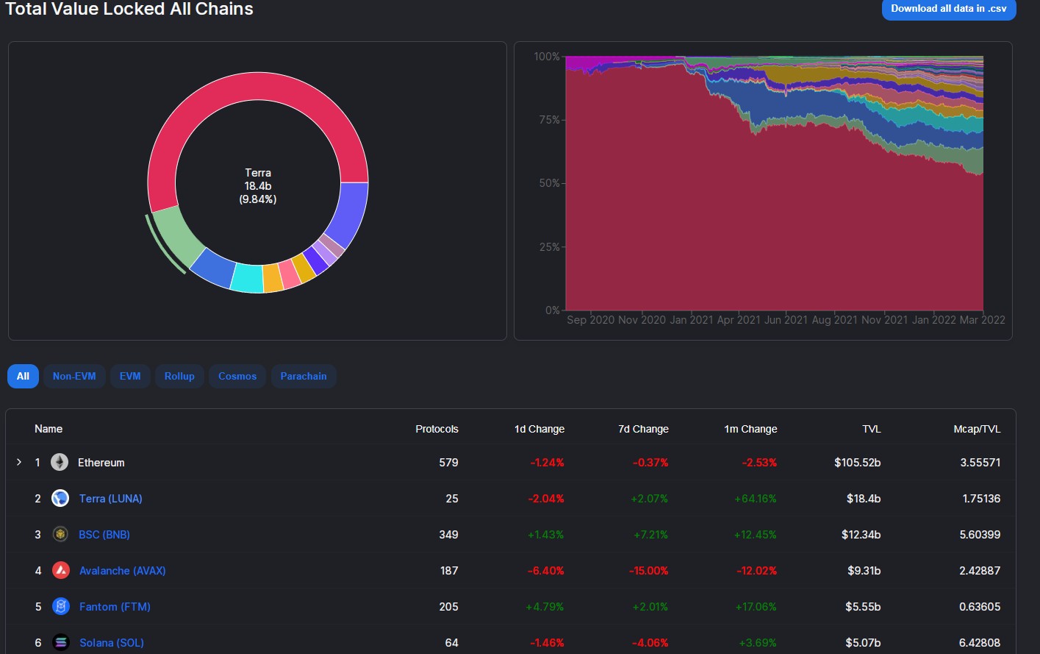Switch to the Parachain filter tab
Viewport: 1040px width, 654px height.
tap(304, 376)
